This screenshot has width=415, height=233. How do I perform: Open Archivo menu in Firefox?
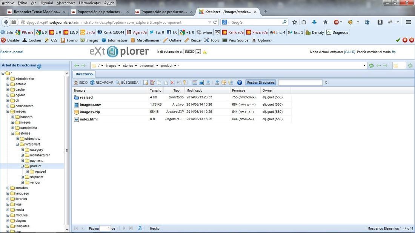pyautogui.click(x=8, y=3)
